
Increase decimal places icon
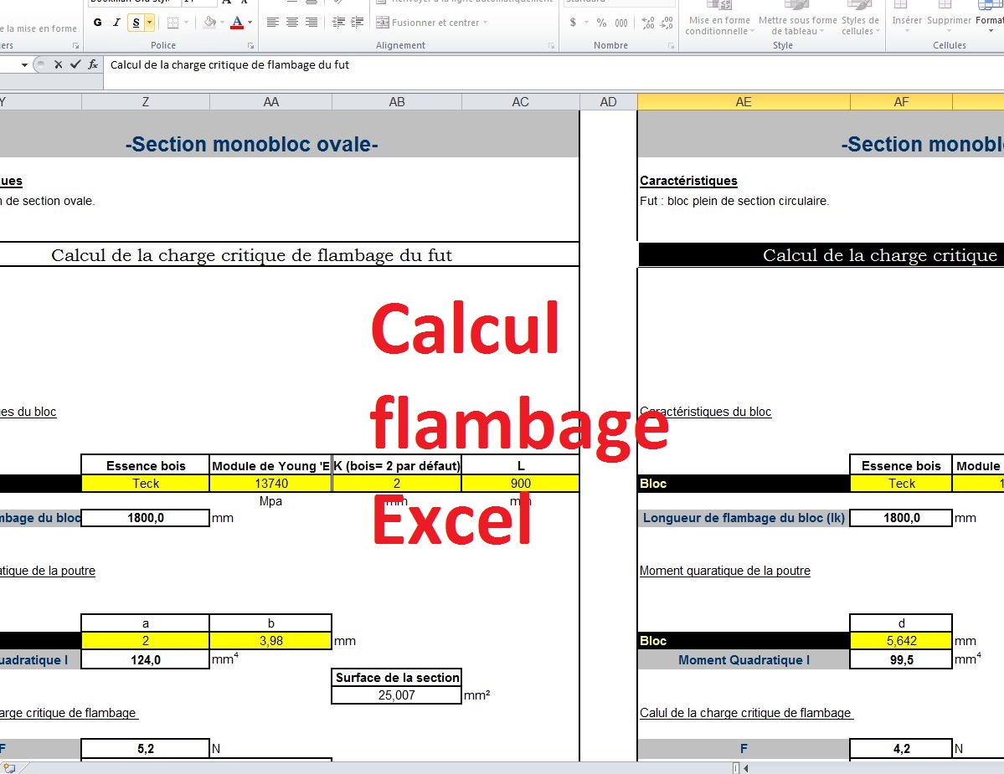[648, 23]
